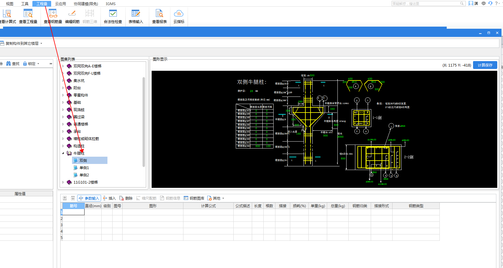Open 协同建模(限免) tab
Screen dimensions: 503x268
click(x=86, y=4)
